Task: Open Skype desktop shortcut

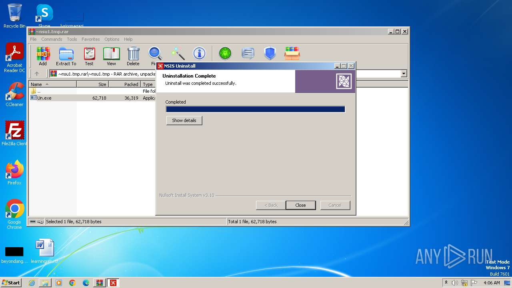Action: click(x=44, y=16)
